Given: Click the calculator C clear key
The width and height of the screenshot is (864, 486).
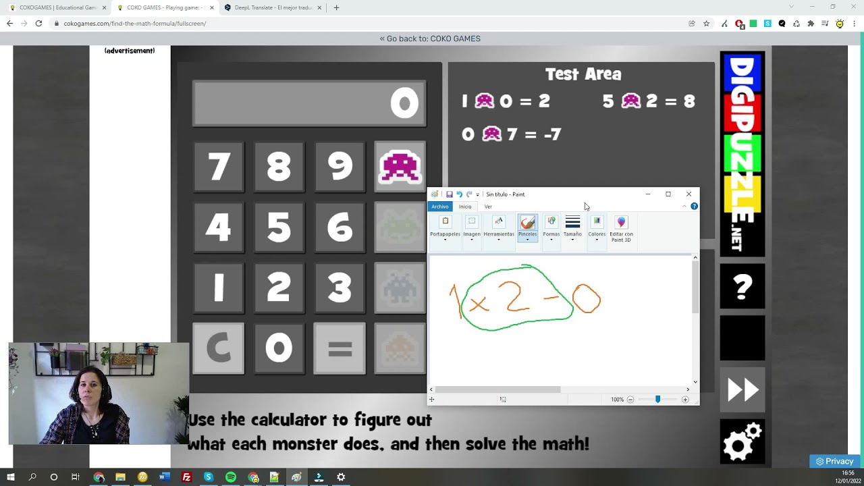Looking at the screenshot, I should pyautogui.click(x=219, y=348).
